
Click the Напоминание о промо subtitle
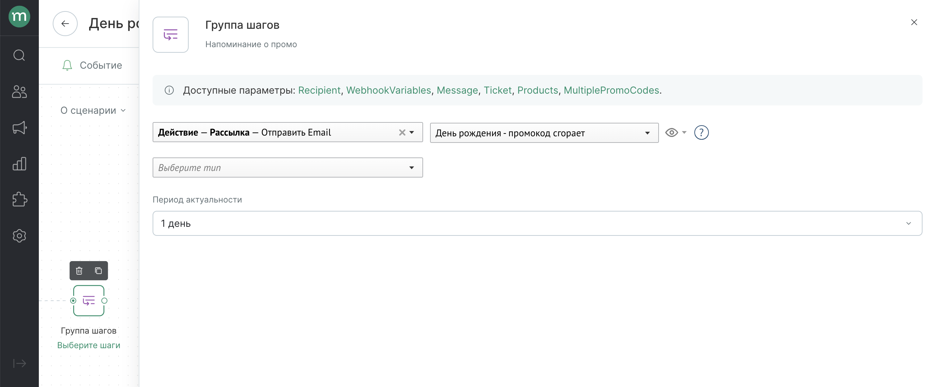pyautogui.click(x=251, y=44)
